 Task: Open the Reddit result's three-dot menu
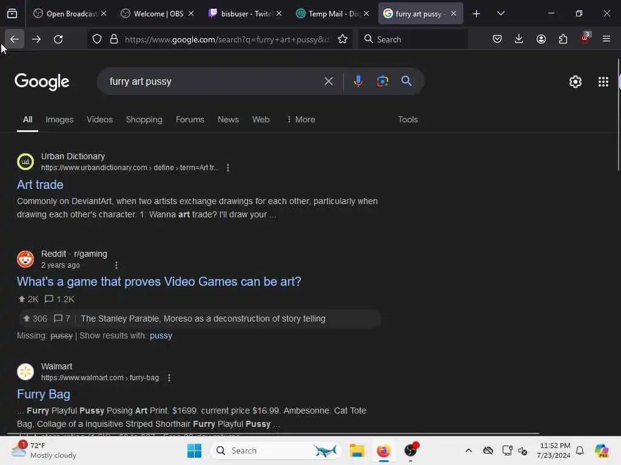click(x=116, y=265)
